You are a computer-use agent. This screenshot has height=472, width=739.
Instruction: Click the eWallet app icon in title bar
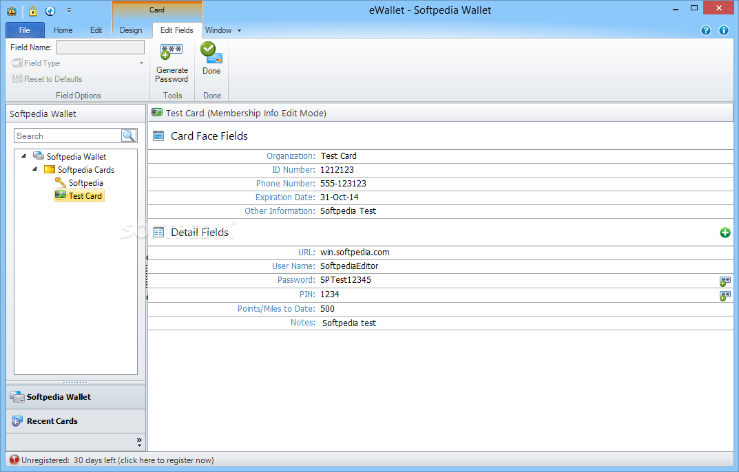[12, 10]
